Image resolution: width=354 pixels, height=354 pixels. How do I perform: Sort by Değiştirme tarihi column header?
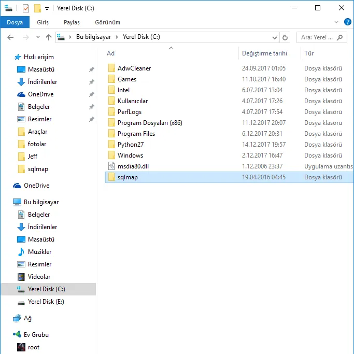pos(264,53)
